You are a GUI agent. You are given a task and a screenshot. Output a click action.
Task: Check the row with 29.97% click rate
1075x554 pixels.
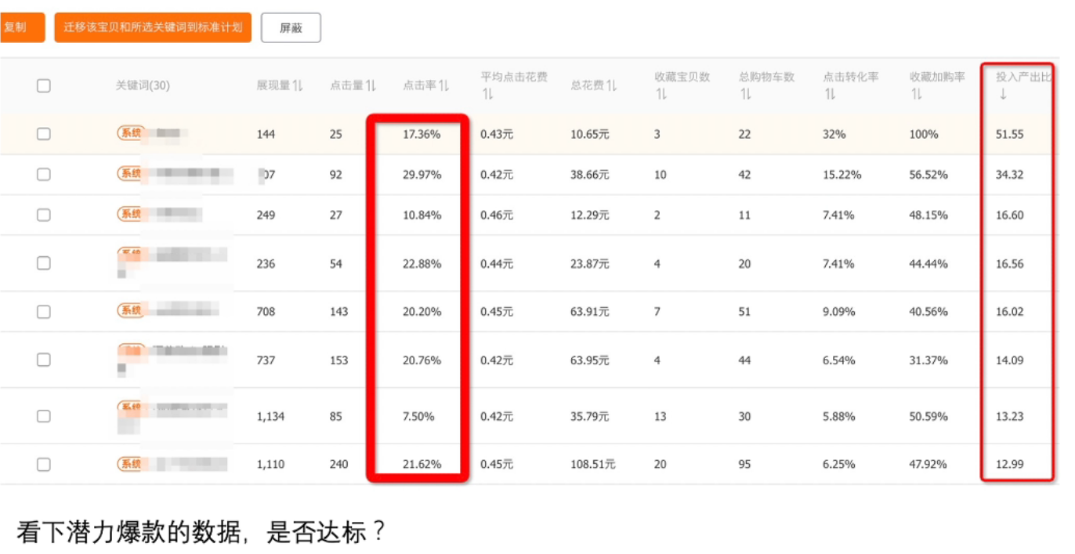pos(44,174)
